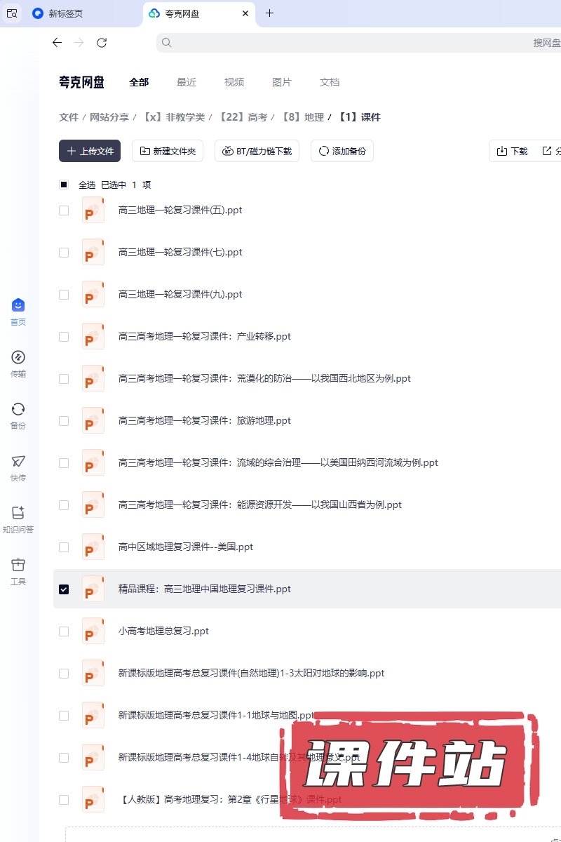The image size is (561, 842).
Task: Open a new browser tab with plus button
Action: point(270,13)
